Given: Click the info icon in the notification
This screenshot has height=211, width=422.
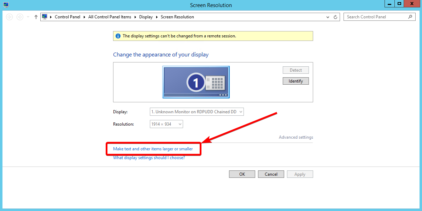Looking at the screenshot, I should pos(118,36).
